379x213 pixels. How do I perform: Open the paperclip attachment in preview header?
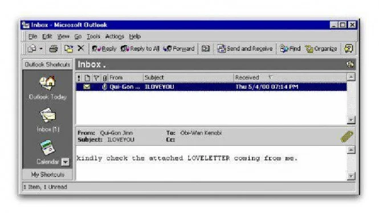pos(347,137)
